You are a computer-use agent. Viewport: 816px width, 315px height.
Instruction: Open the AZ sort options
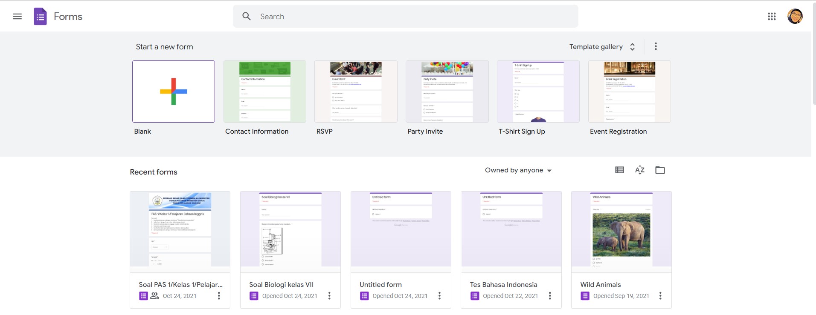pyautogui.click(x=639, y=170)
